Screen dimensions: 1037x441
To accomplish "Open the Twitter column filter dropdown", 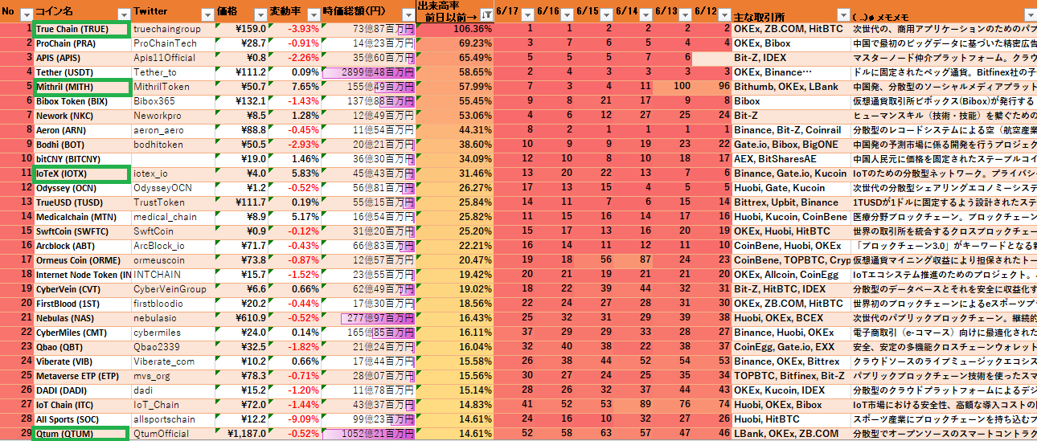I will pos(206,14).
